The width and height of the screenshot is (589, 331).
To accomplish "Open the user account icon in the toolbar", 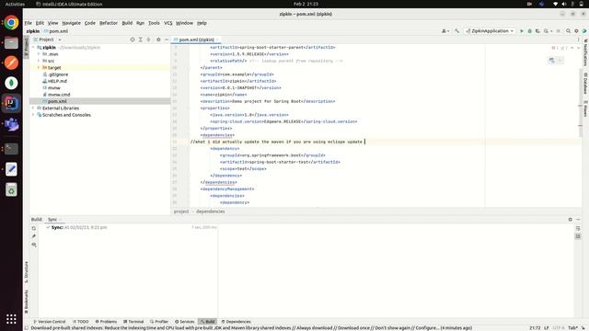I will click(x=445, y=31).
